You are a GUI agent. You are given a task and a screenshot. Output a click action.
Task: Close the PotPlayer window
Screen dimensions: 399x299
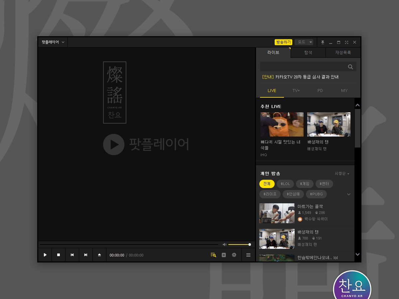click(x=354, y=42)
